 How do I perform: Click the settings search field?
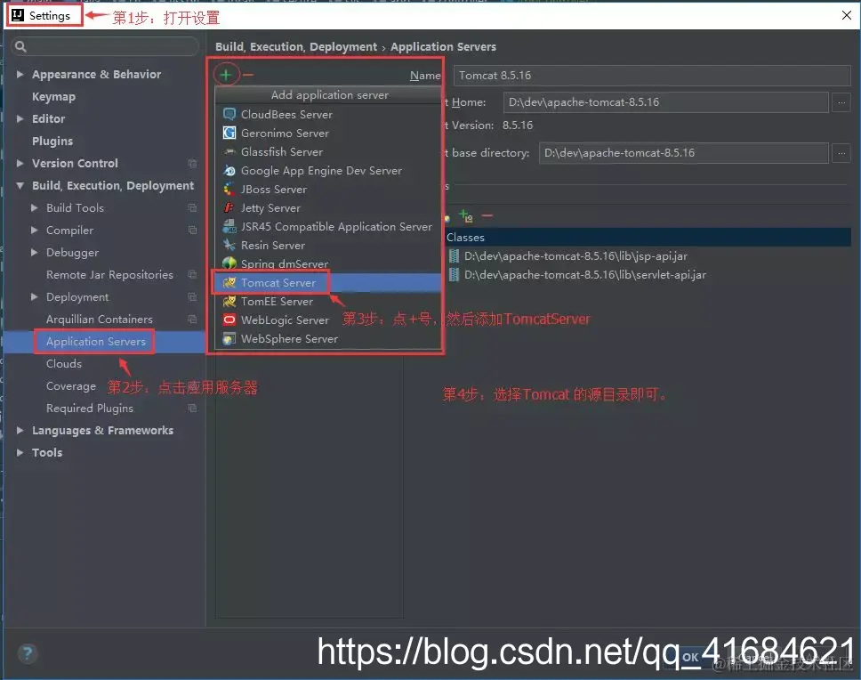pyautogui.click(x=106, y=46)
